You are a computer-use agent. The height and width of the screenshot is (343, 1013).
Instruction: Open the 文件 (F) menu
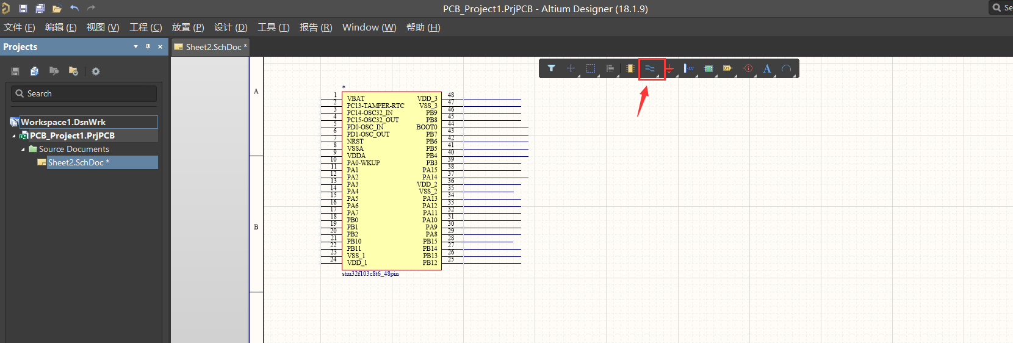[20, 27]
